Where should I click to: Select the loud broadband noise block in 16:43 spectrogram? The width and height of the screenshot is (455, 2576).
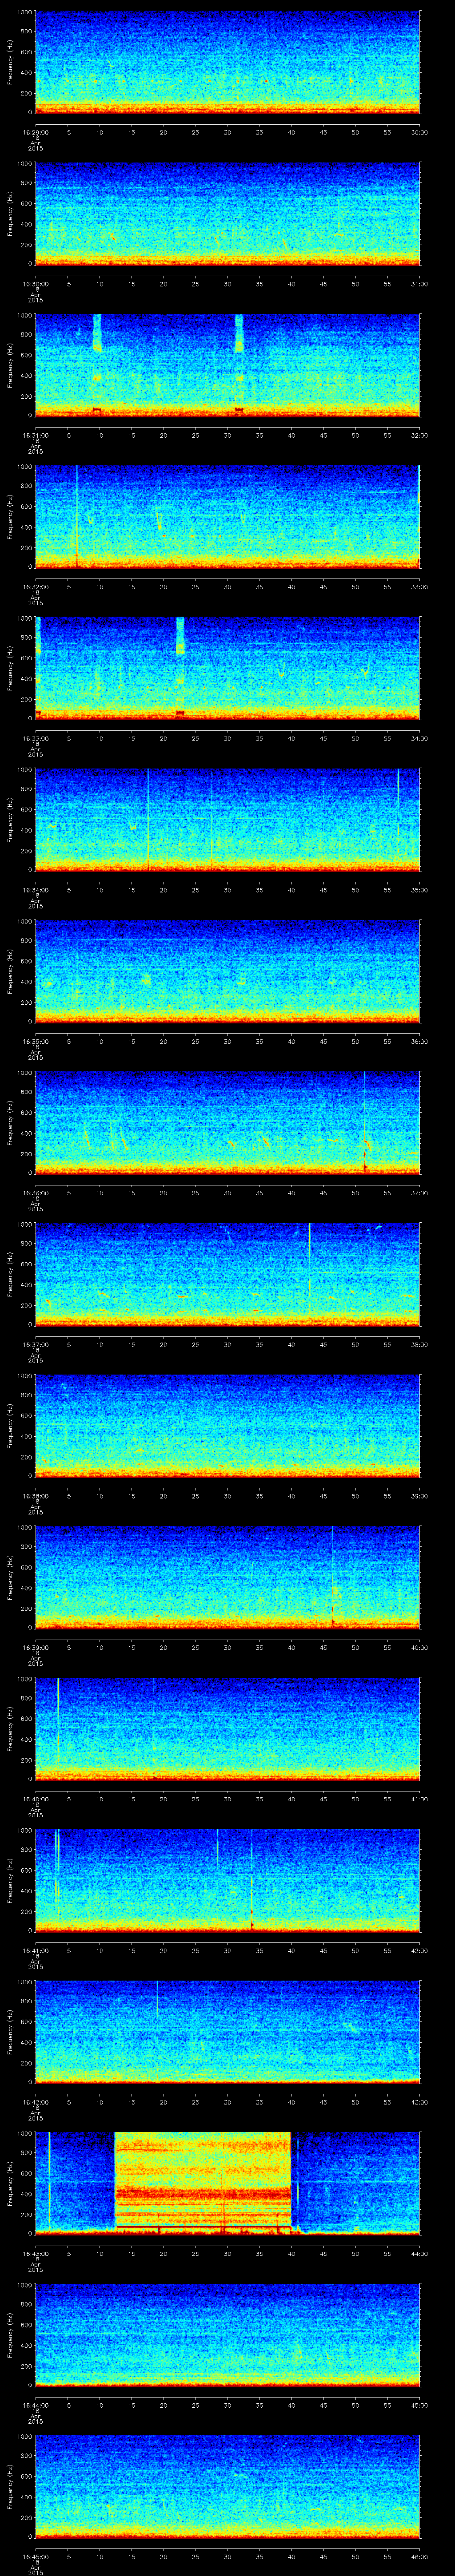coord(203,2182)
